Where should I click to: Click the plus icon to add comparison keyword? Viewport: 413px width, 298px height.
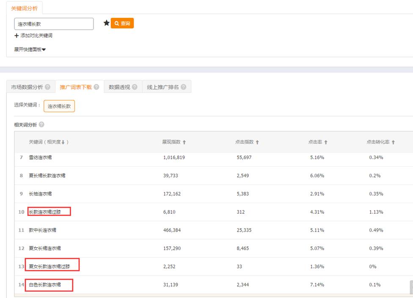coord(17,36)
